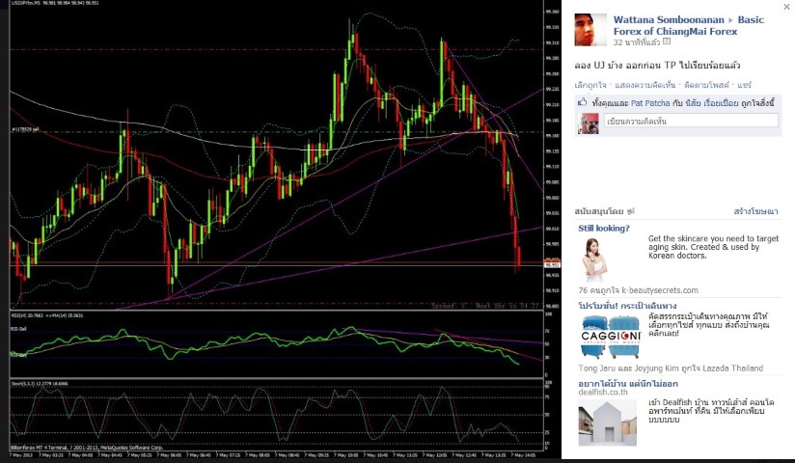The image size is (795, 463).
Task: Click the post caption 'ลอง UJ บ้าง'
Action: [657, 66]
